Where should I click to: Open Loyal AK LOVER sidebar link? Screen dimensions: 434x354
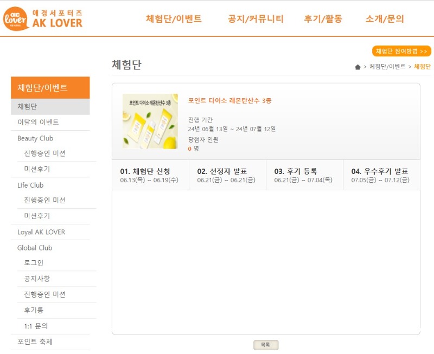[41, 232]
